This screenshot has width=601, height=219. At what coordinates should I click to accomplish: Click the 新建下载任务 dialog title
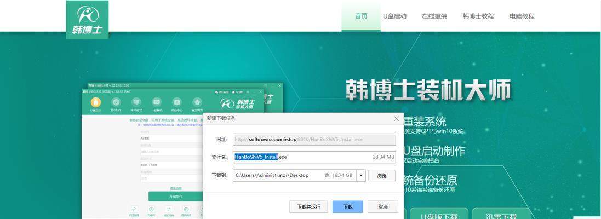[x=221, y=119]
